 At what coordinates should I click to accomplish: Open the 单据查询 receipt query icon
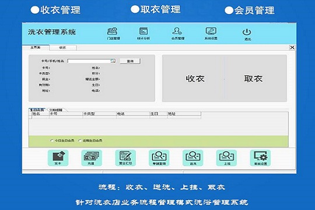point(159,158)
